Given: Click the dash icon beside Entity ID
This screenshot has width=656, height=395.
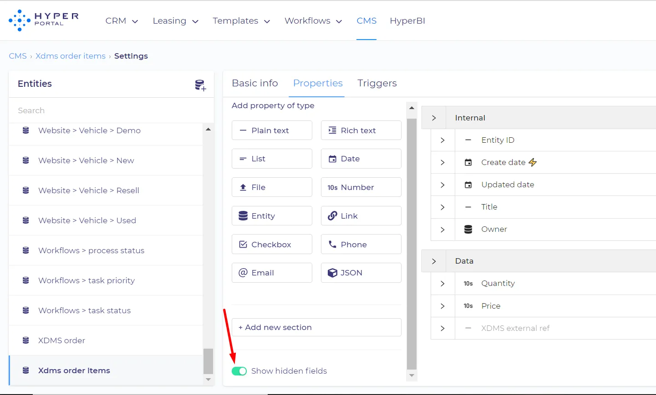Looking at the screenshot, I should click(x=468, y=140).
